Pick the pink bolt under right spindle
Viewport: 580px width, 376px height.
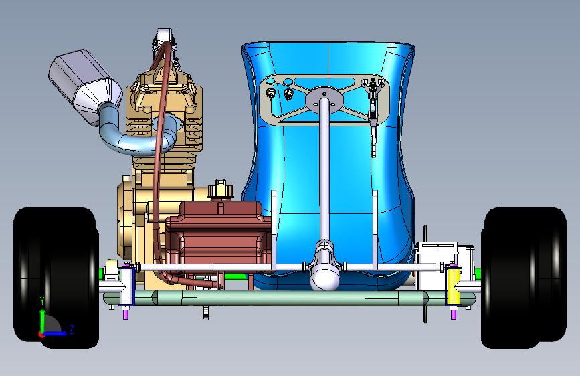[454, 314]
